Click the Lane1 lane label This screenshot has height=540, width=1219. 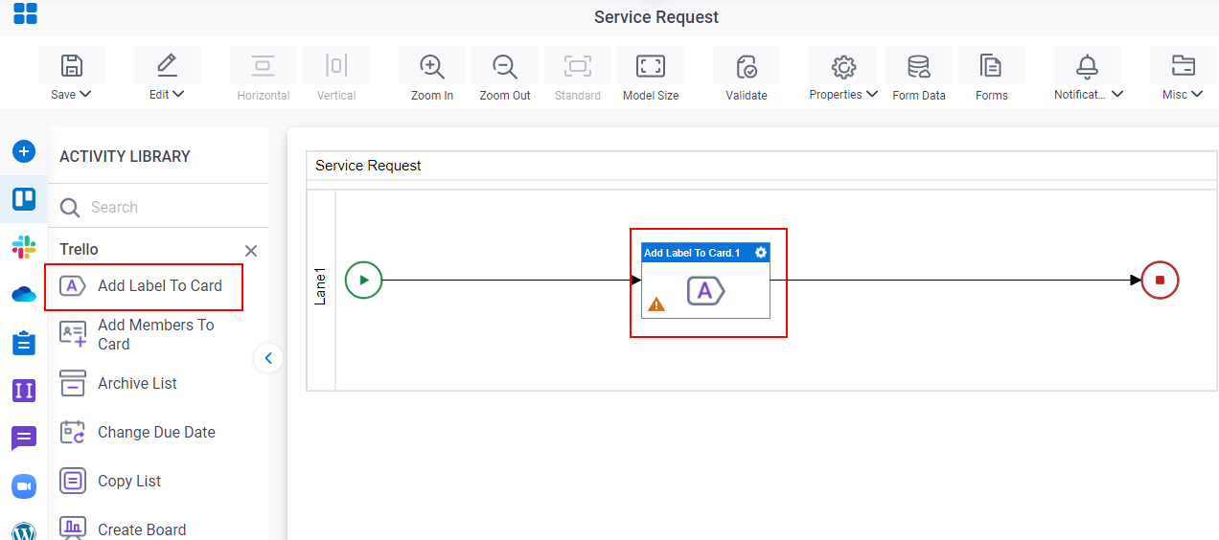pyautogui.click(x=321, y=287)
